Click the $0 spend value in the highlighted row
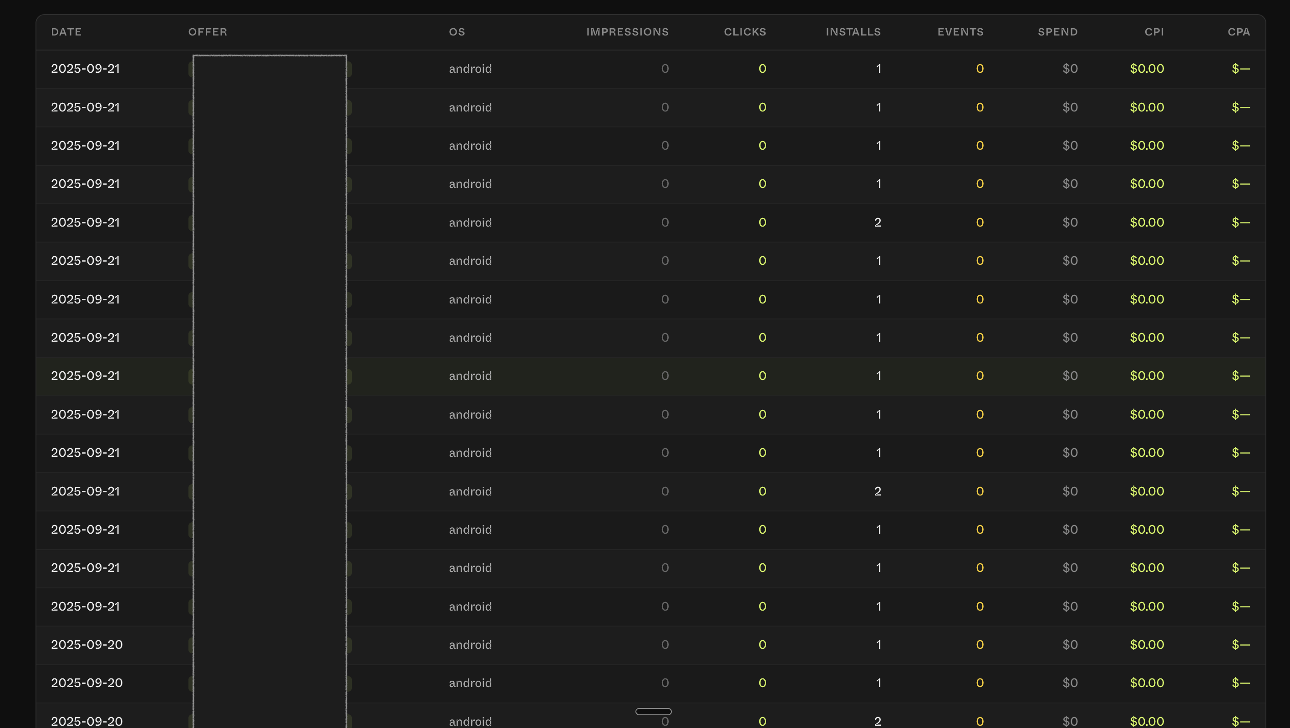Image resolution: width=1290 pixels, height=728 pixels. [1070, 376]
